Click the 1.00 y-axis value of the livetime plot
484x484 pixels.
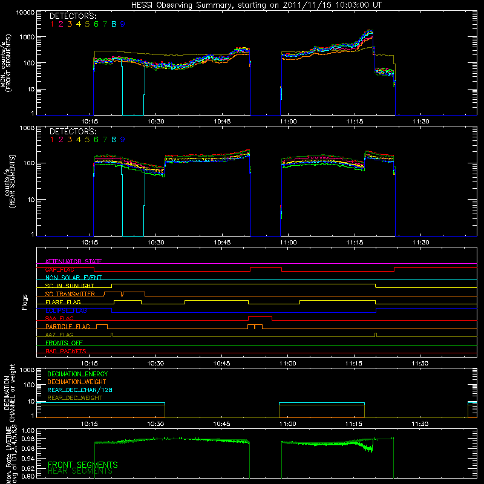28,430
